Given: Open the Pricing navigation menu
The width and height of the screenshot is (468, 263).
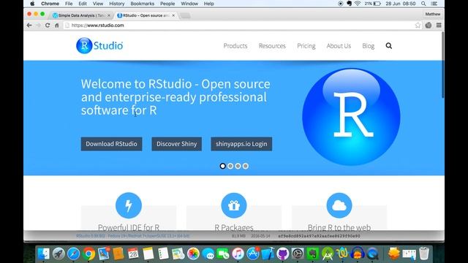Looking at the screenshot, I should point(306,45).
